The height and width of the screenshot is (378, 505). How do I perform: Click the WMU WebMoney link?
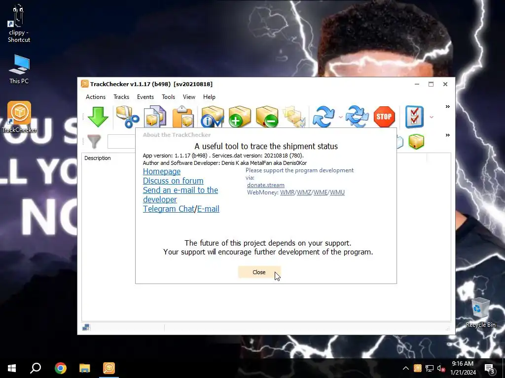337,192
